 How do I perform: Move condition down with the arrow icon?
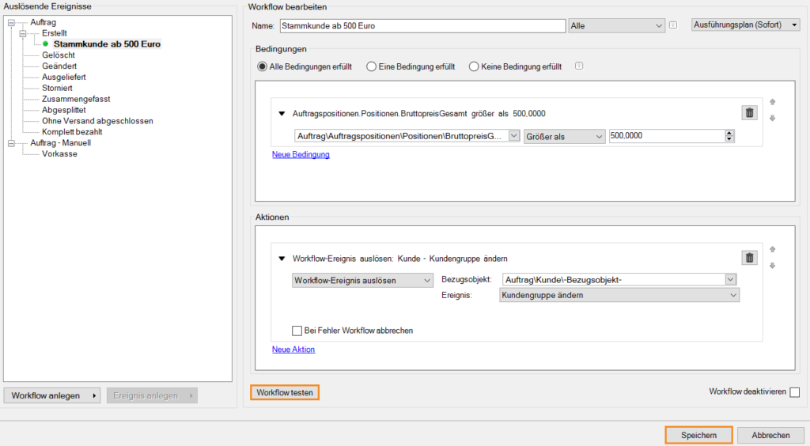coord(773,119)
